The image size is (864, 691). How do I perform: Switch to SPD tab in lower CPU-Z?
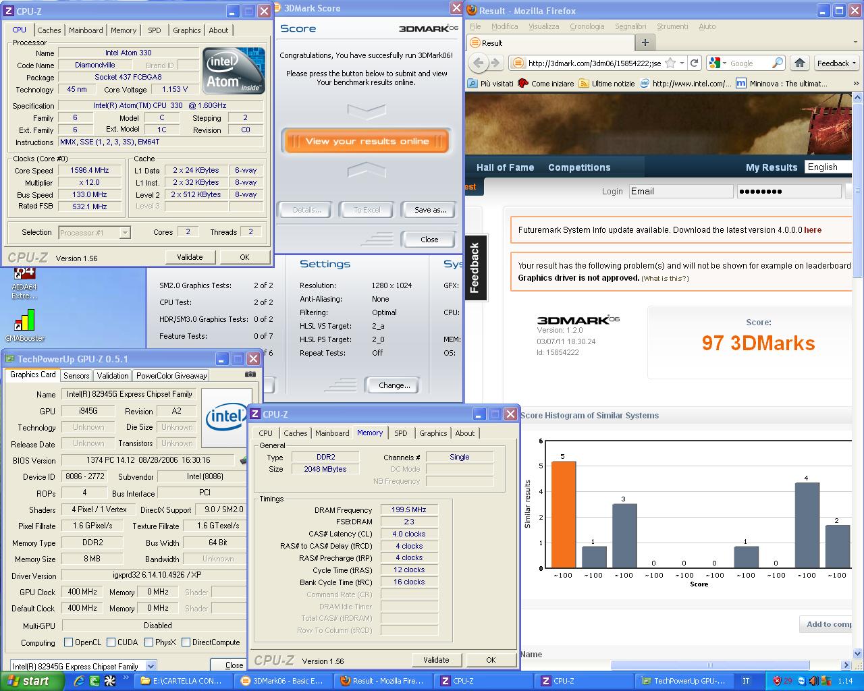click(x=401, y=433)
